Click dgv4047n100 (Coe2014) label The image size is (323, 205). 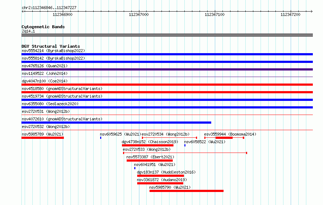click(x=45, y=81)
